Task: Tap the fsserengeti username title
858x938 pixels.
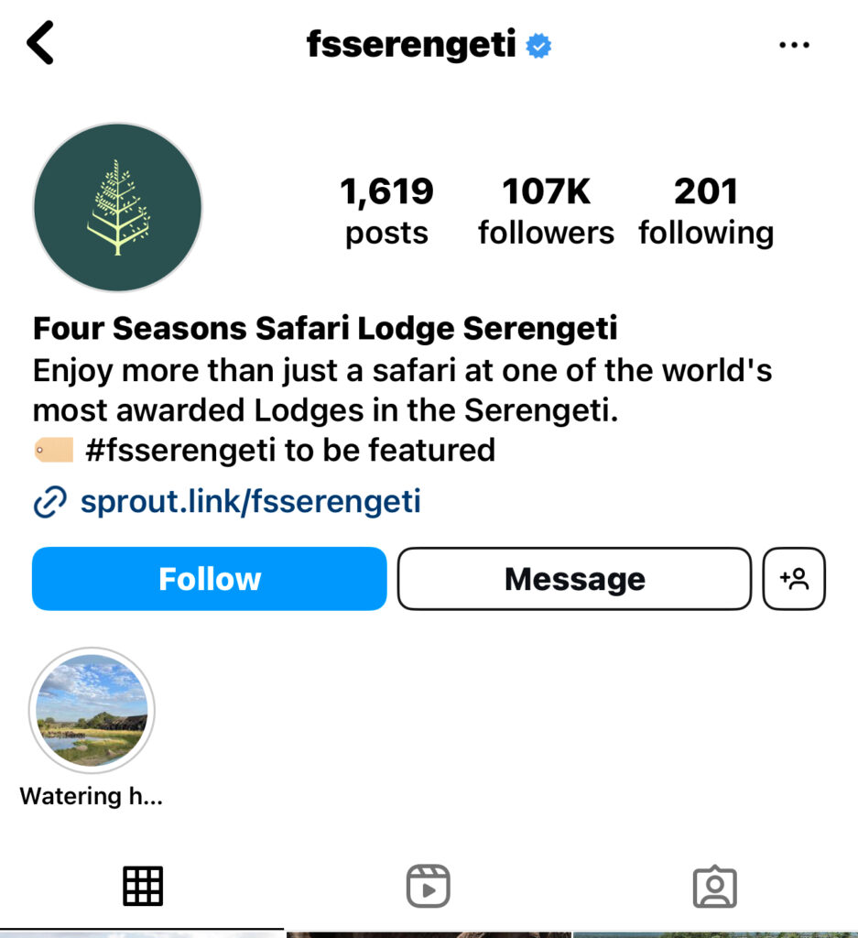Action: 411,45
